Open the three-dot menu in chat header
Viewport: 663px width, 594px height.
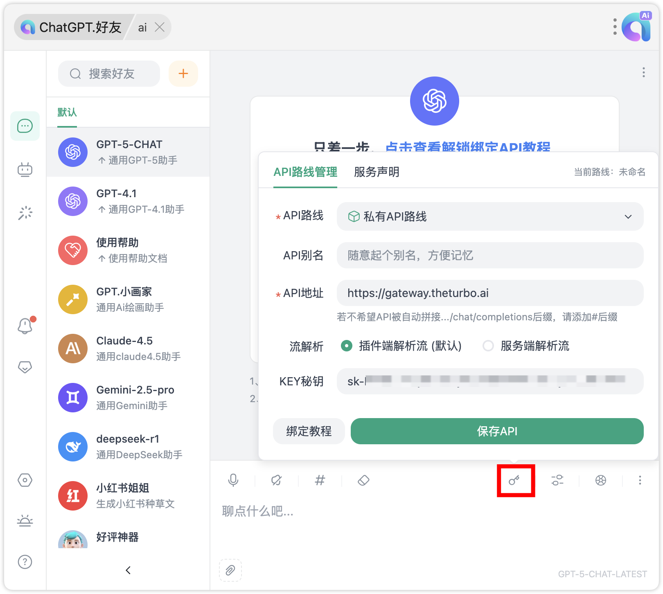click(644, 72)
